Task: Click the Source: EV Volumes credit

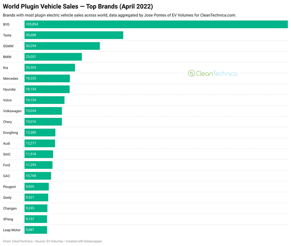Action: pyautogui.click(x=48, y=241)
